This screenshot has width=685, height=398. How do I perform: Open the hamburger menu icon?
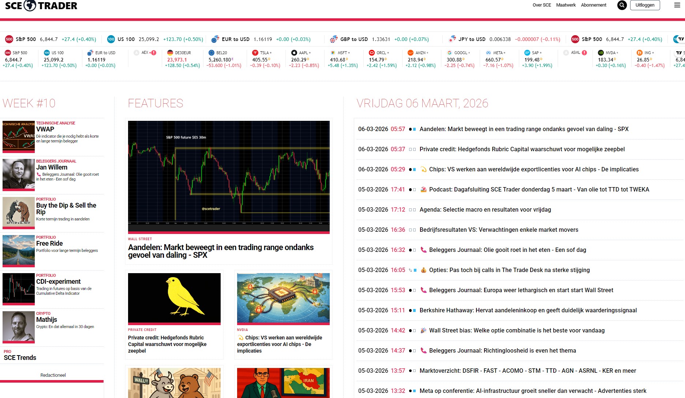pyautogui.click(x=677, y=5)
